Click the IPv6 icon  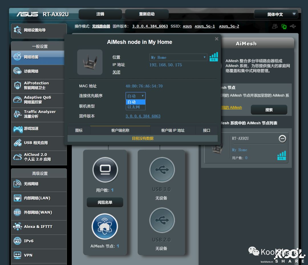(x=17, y=241)
